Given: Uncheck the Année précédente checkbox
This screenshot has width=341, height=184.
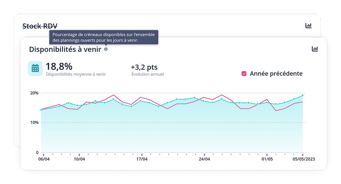Looking at the screenshot, I should click(244, 73).
